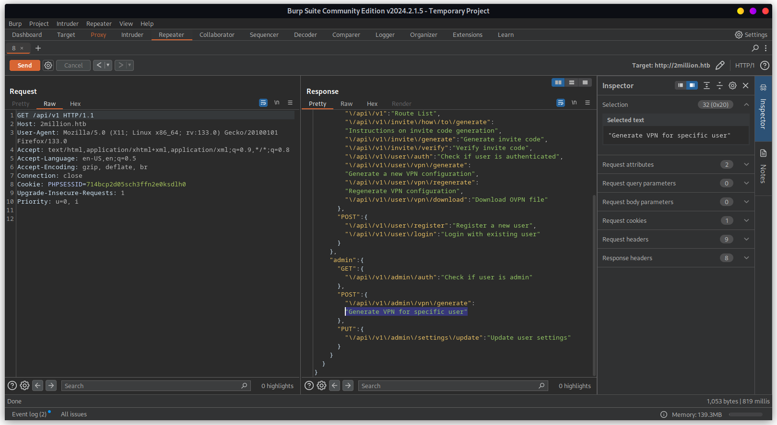The image size is (777, 425).
Task: Toggle request non-printable characters \n
Action: 277,103
